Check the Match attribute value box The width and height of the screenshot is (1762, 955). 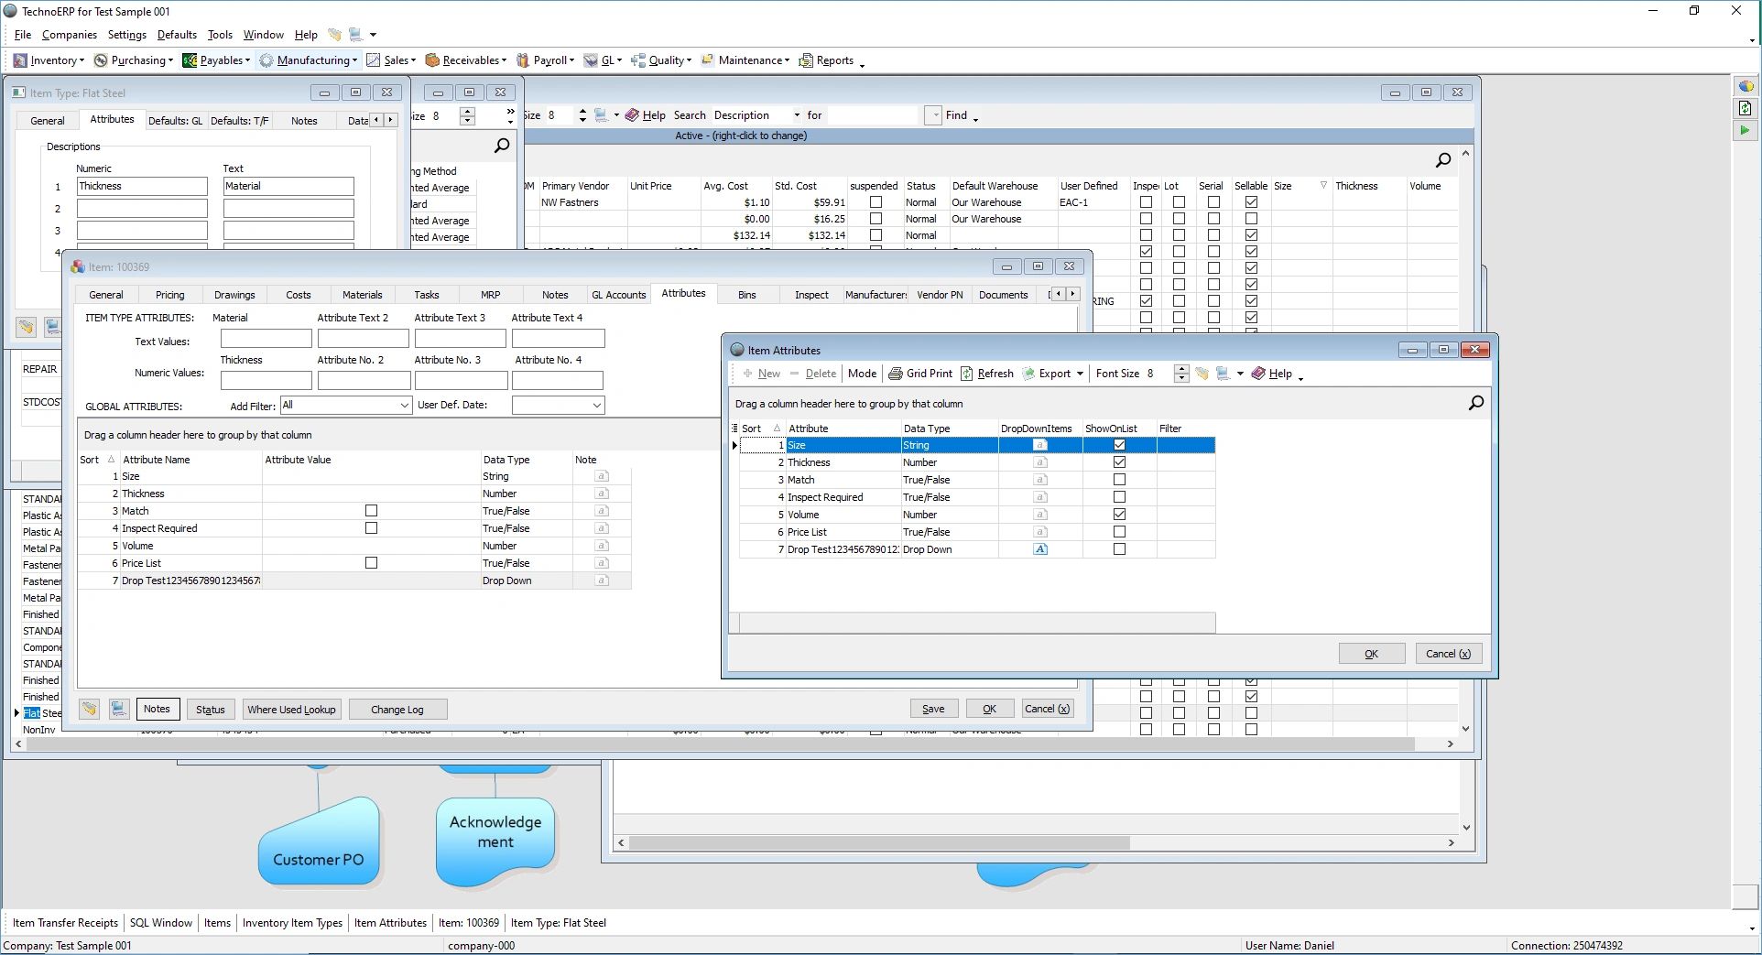(371, 511)
